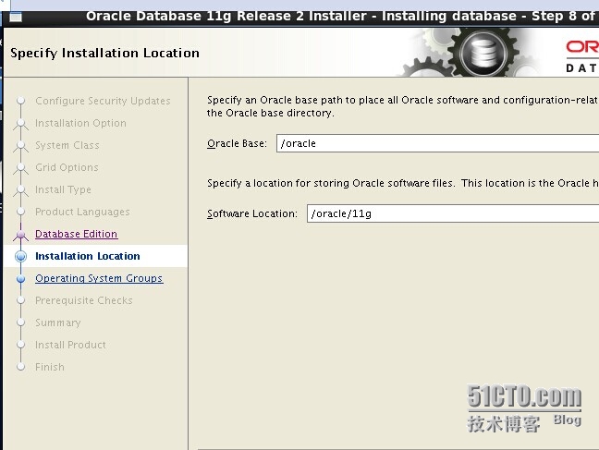Click the Finish step

[x=50, y=367]
